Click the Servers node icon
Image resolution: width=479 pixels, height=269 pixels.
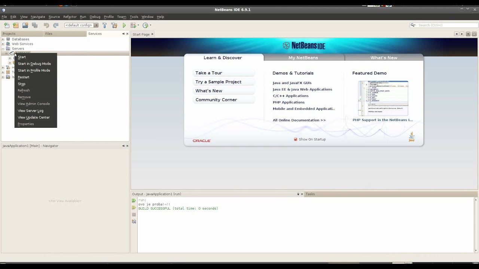8,49
